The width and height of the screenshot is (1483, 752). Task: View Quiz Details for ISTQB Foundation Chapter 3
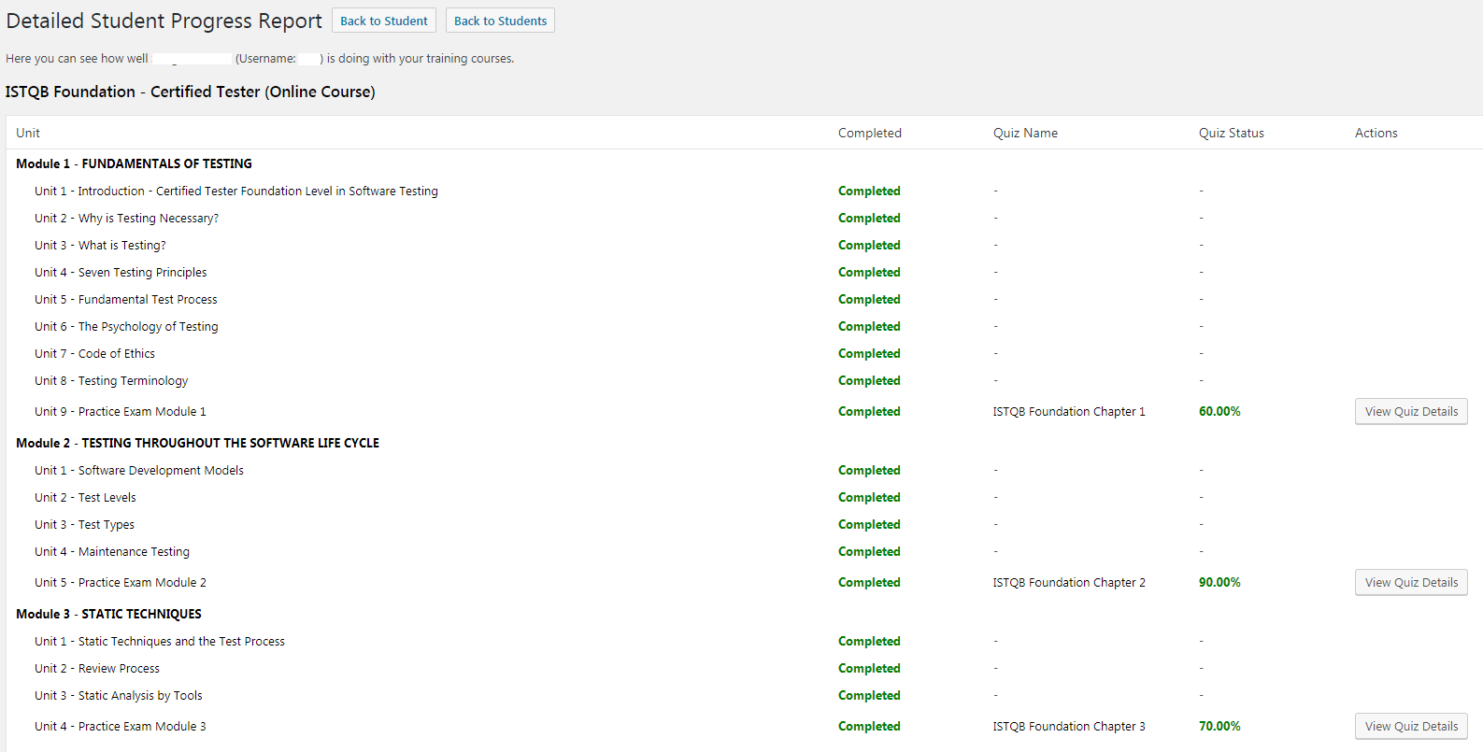(1411, 726)
